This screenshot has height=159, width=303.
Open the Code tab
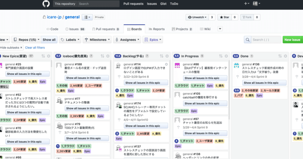tap(52, 29)
